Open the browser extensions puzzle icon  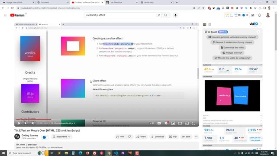[251, 8]
